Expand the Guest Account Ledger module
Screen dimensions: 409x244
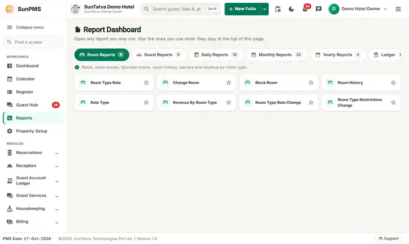coord(33,180)
